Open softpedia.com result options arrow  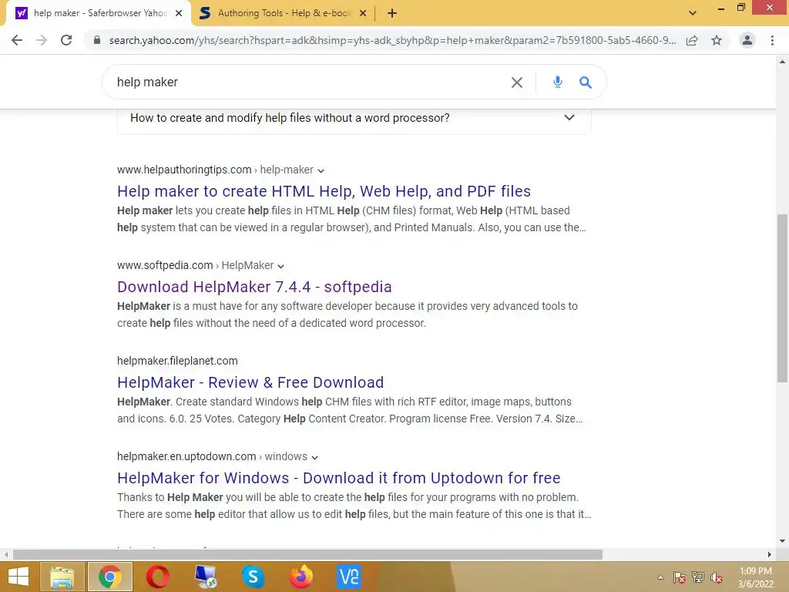[x=280, y=266]
